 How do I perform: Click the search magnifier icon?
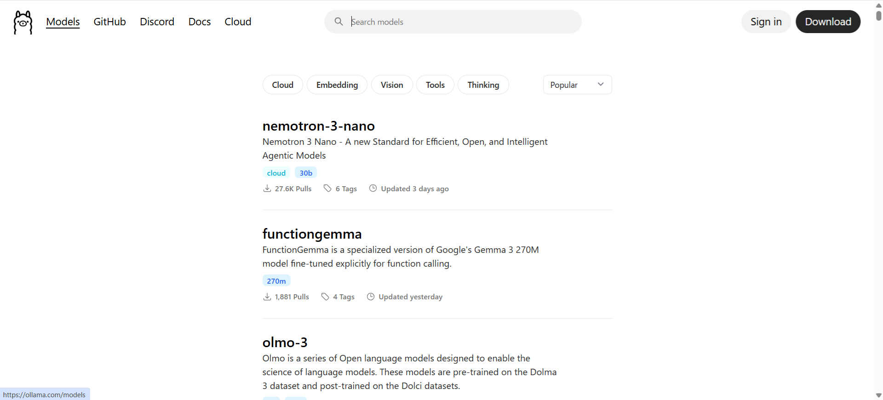coord(338,22)
